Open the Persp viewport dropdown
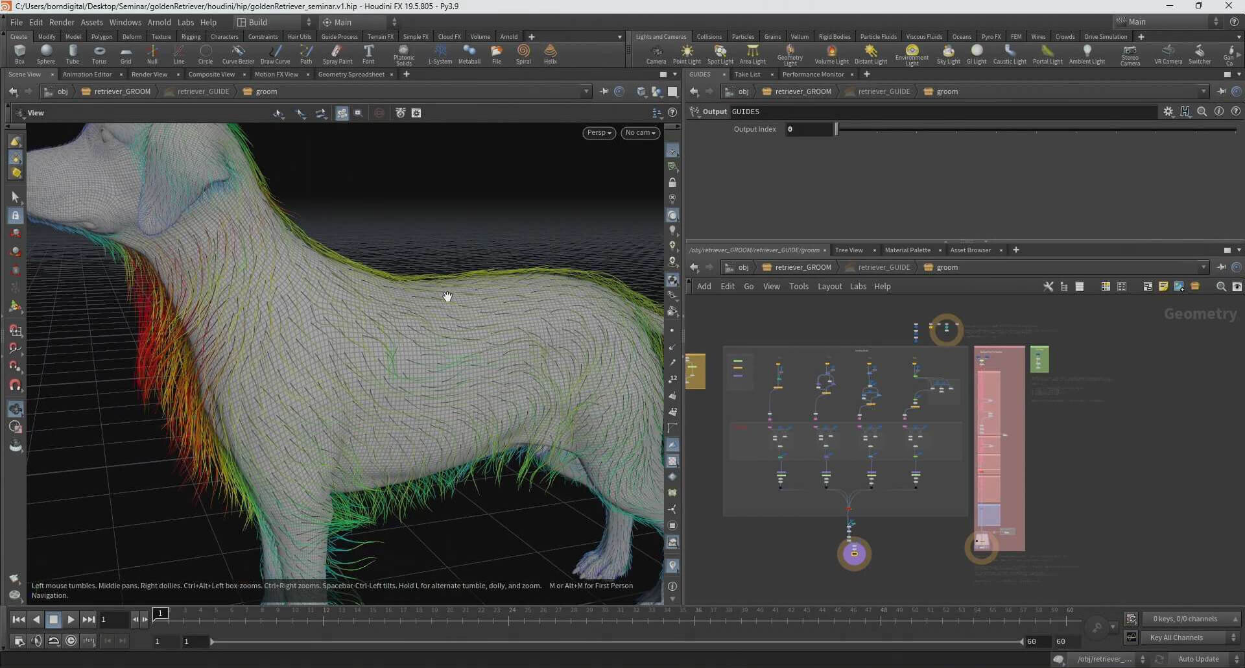The height and width of the screenshot is (668, 1245). point(599,133)
